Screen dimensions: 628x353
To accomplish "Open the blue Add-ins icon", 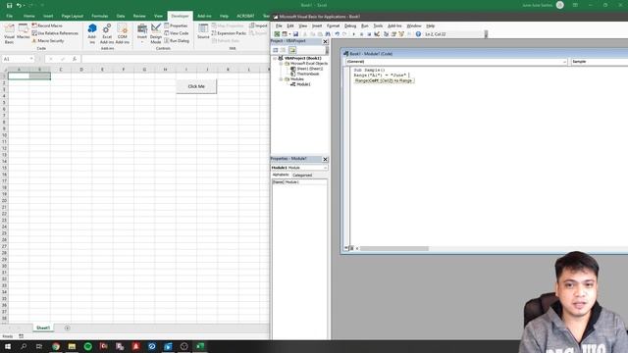I will pos(92,33).
